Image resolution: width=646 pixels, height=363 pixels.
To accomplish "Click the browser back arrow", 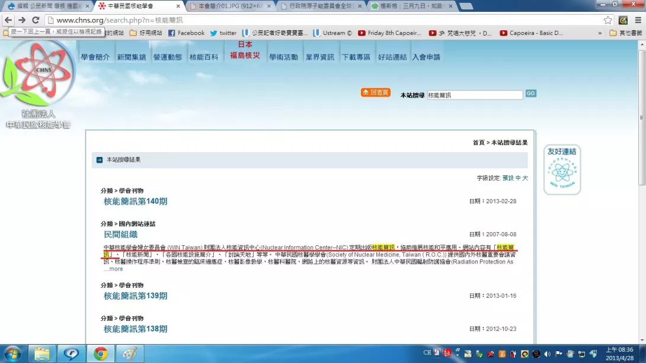I will point(8,20).
